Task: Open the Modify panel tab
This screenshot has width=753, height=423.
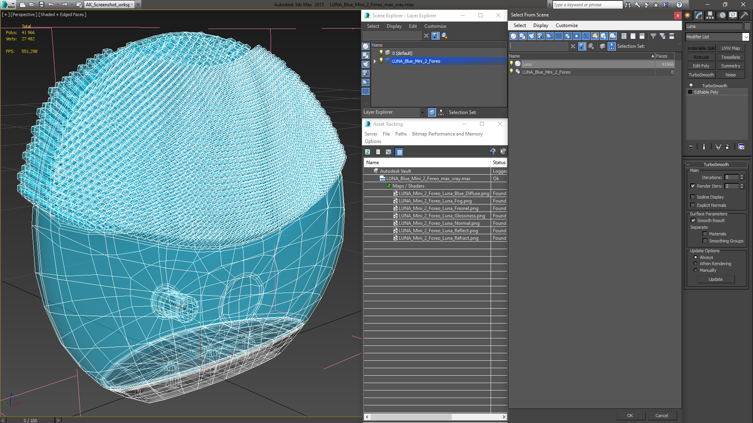Action: click(699, 15)
